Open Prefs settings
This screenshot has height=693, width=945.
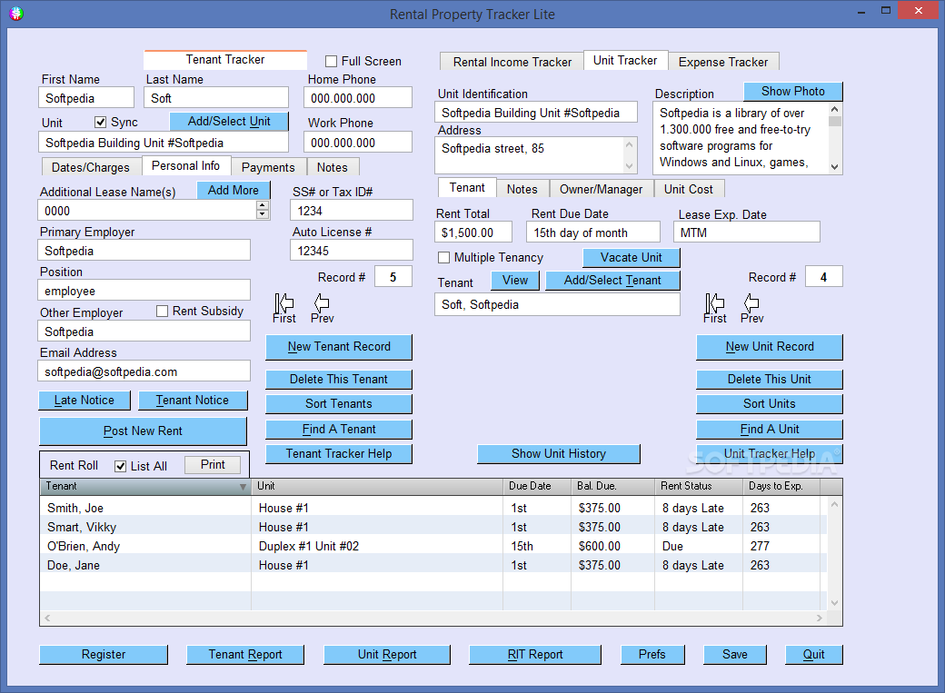click(x=652, y=655)
